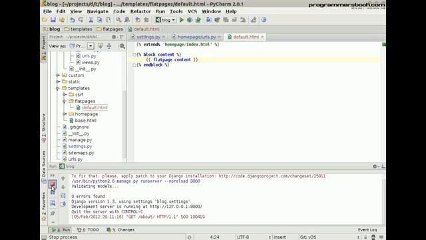Image resolution: width=426 pixels, height=240 pixels.
Task: Open the VCS menu
Action: 192,11
